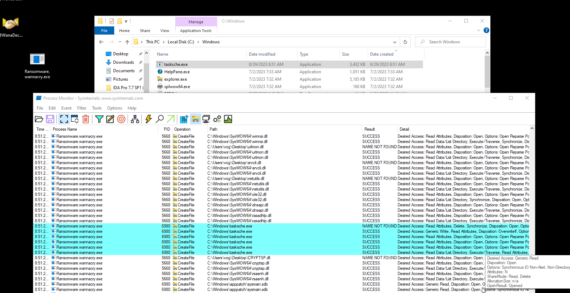Click the PID column header
570x293 pixels.
pos(165,129)
